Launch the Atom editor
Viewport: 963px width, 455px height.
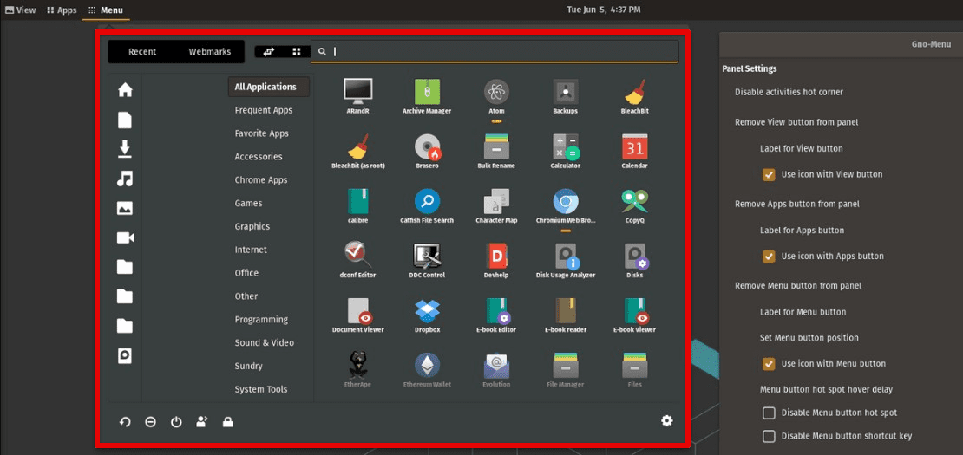pyautogui.click(x=496, y=97)
